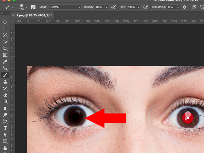Expand the Opacity slider dropdown
204x153 pixels.
tap(106, 7)
